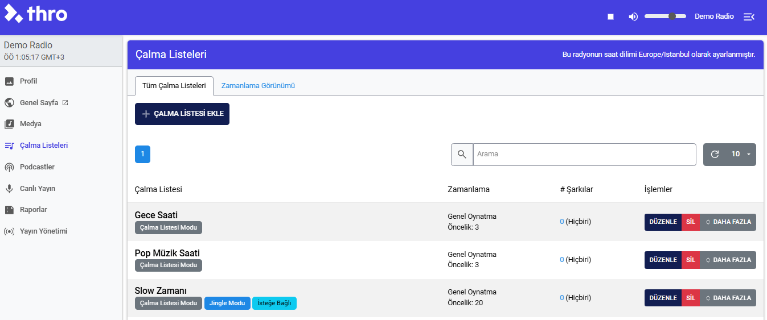Click SİL for Gece Saati
The height and width of the screenshot is (320, 767).
point(691,222)
